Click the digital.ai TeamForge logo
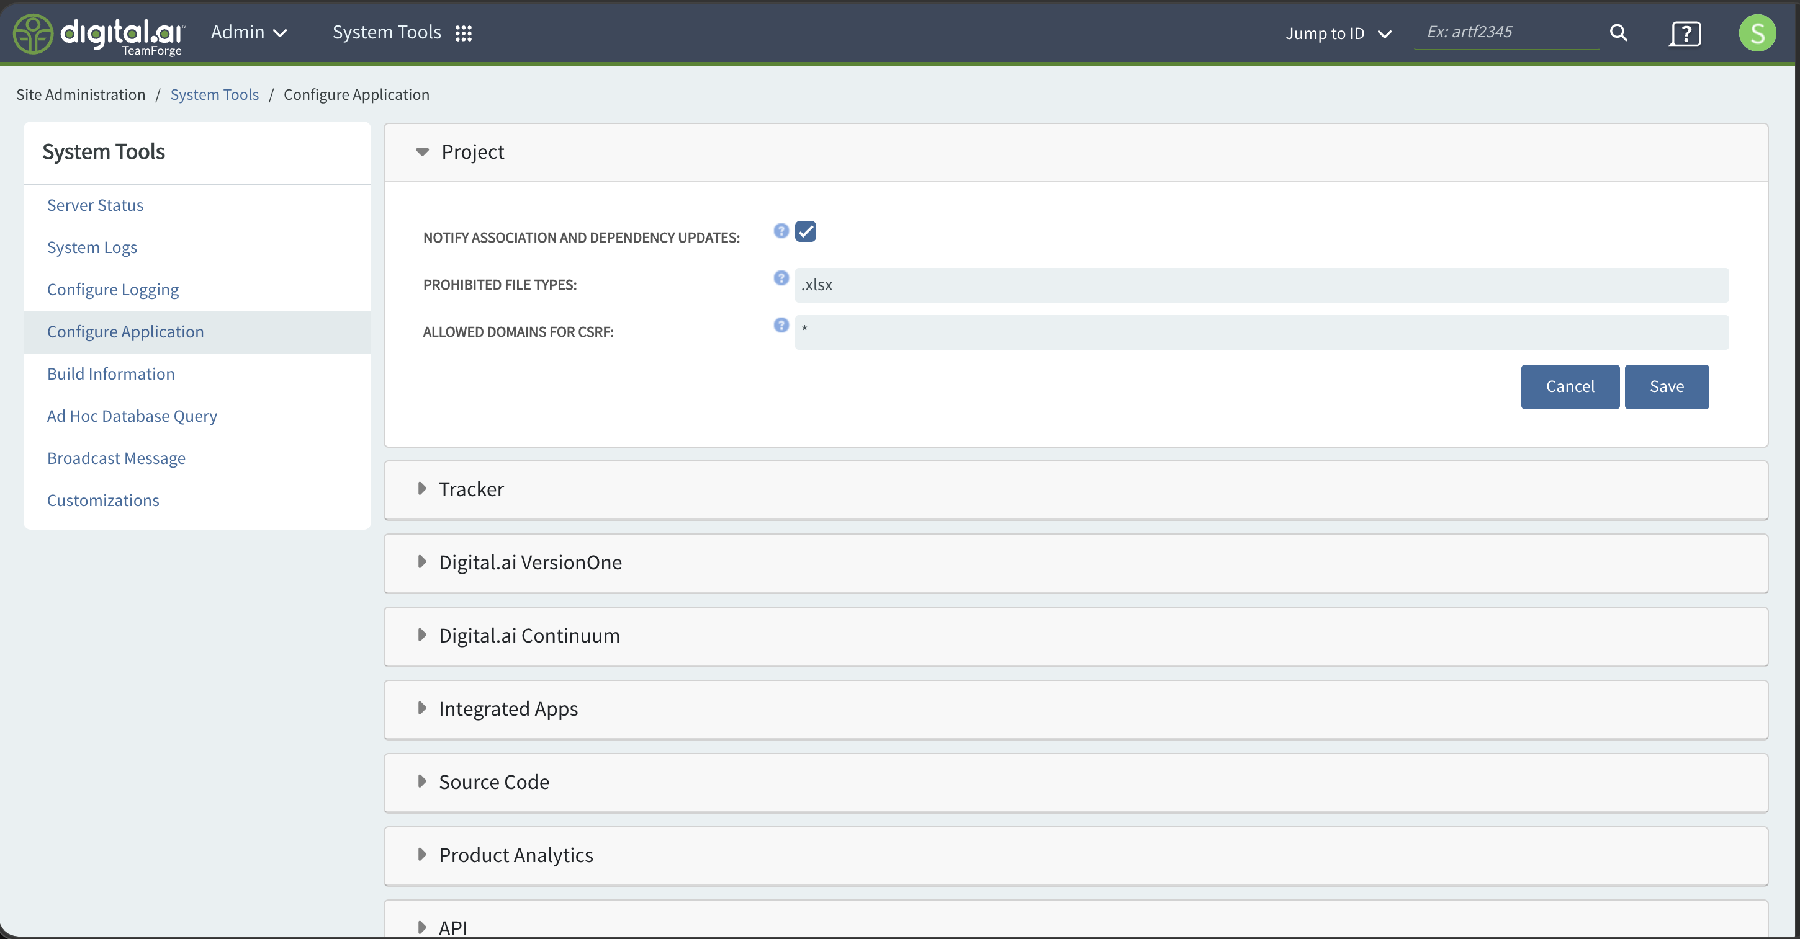The width and height of the screenshot is (1800, 939). pos(99,33)
